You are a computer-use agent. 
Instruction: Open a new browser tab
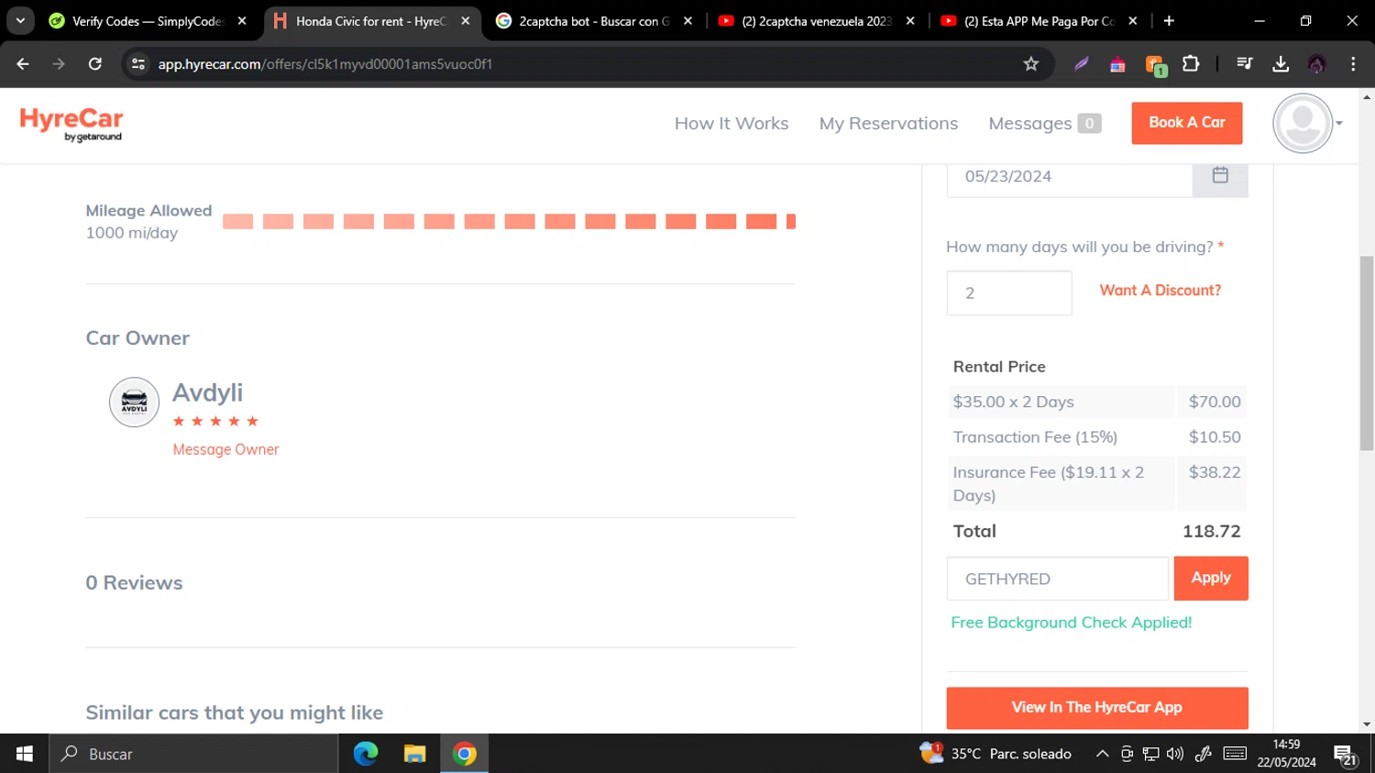tap(1169, 20)
